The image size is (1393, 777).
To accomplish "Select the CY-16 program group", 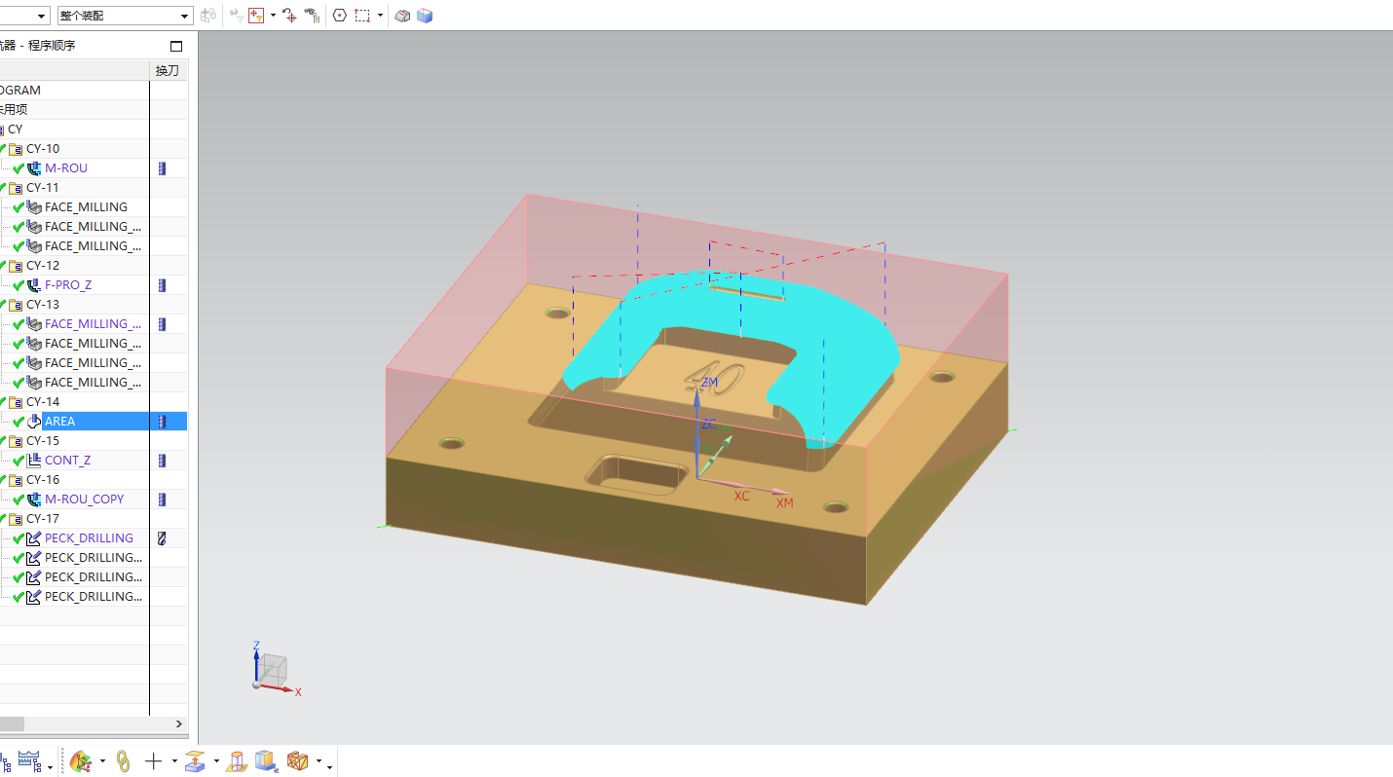I will pos(43,480).
